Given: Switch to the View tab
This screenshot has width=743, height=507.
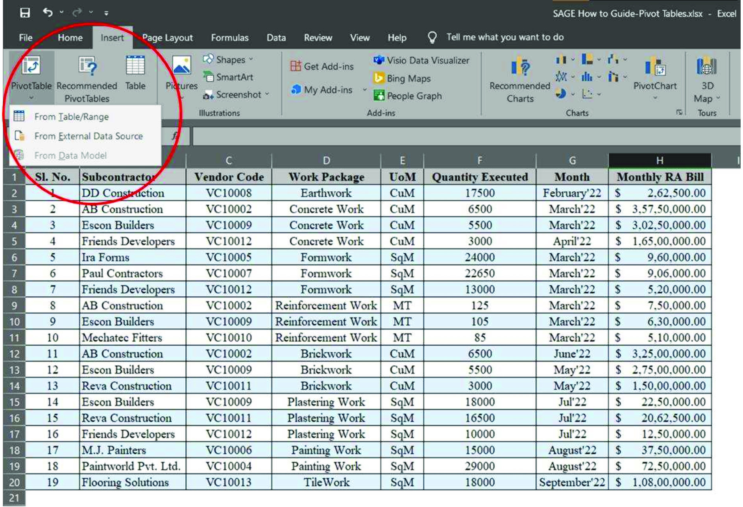Looking at the screenshot, I should (360, 38).
